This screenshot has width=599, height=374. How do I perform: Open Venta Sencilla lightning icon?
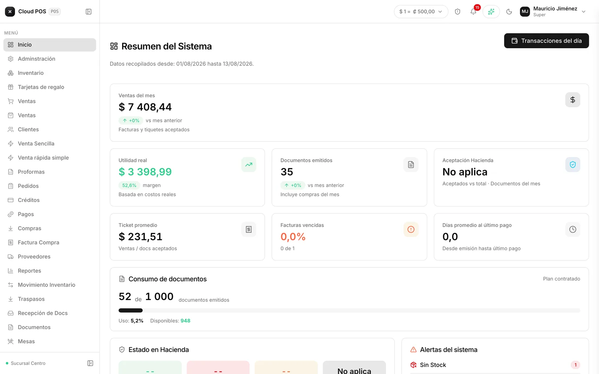click(x=10, y=144)
